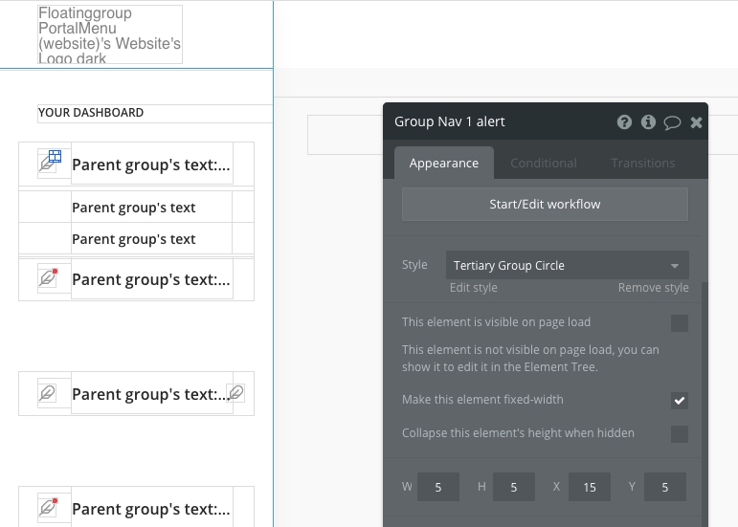Click the Remove style link
The width and height of the screenshot is (738, 527).
653,287
